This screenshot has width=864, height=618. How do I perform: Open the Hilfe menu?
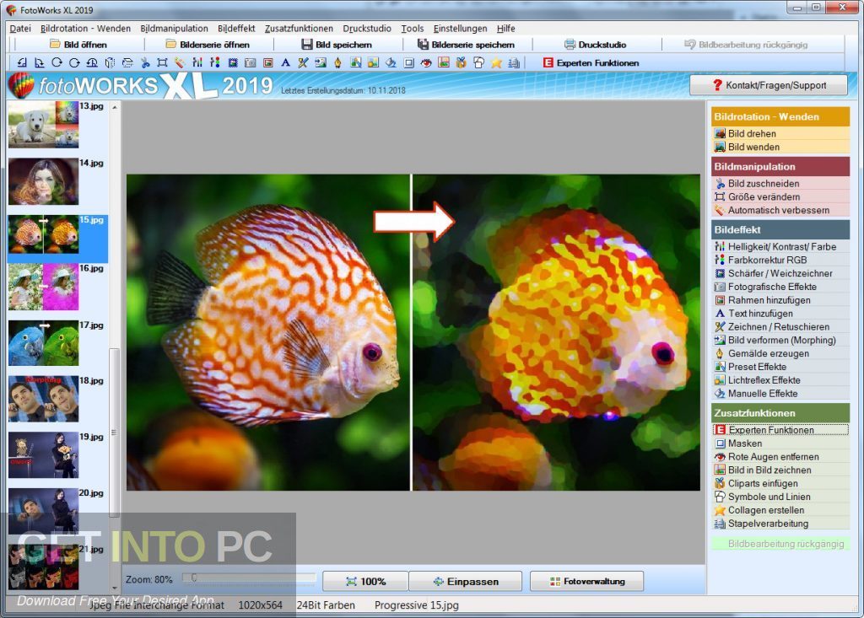pyautogui.click(x=506, y=28)
